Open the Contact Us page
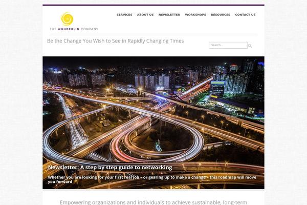 [x=245, y=15]
